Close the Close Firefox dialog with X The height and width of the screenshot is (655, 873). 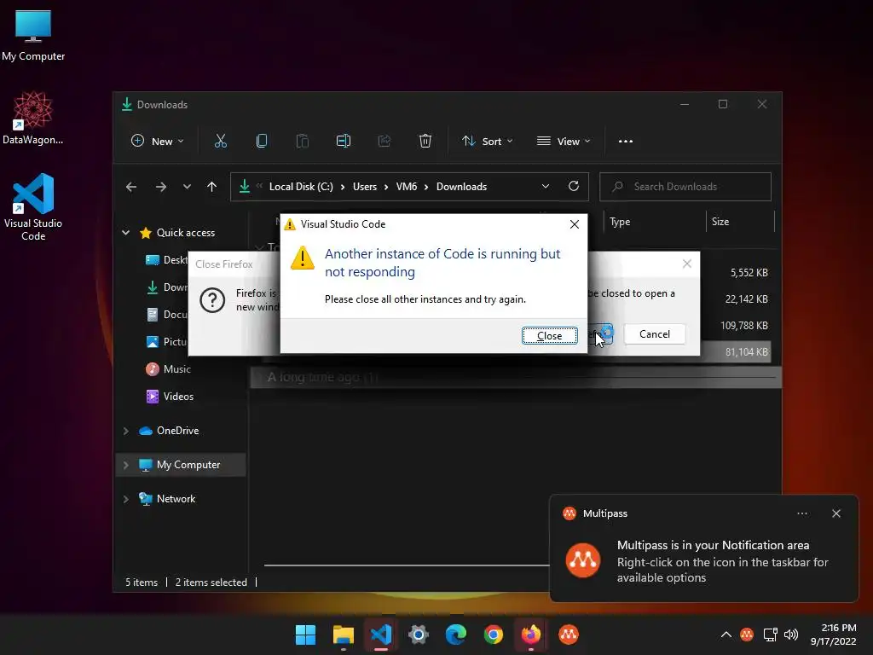(687, 264)
